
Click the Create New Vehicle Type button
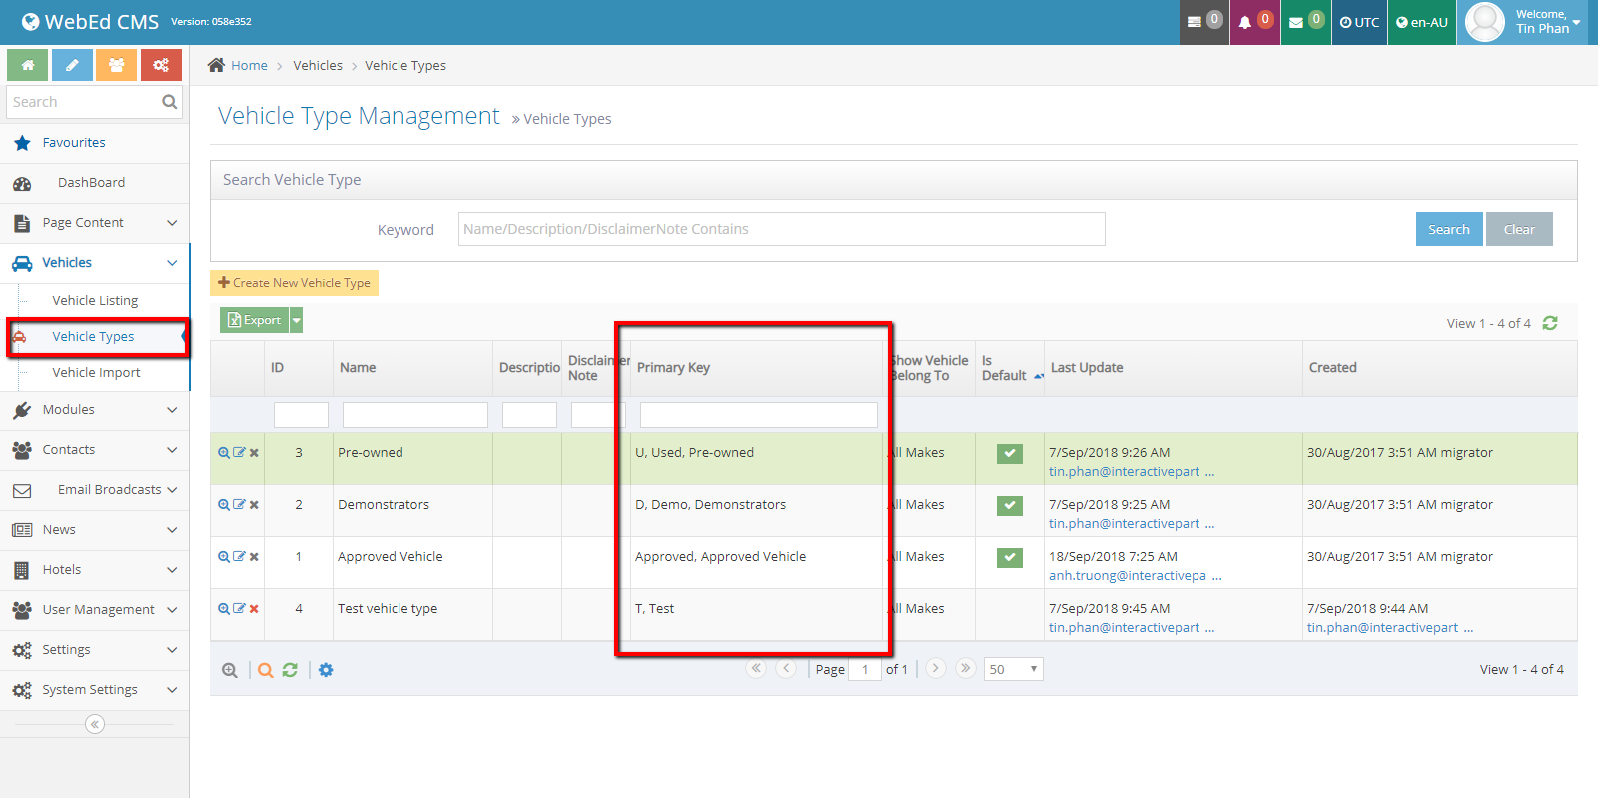tap(294, 283)
